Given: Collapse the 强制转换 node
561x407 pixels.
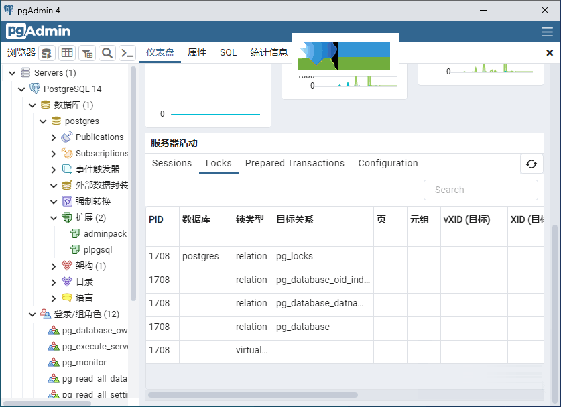Looking at the screenshot, I should (54, 202).
